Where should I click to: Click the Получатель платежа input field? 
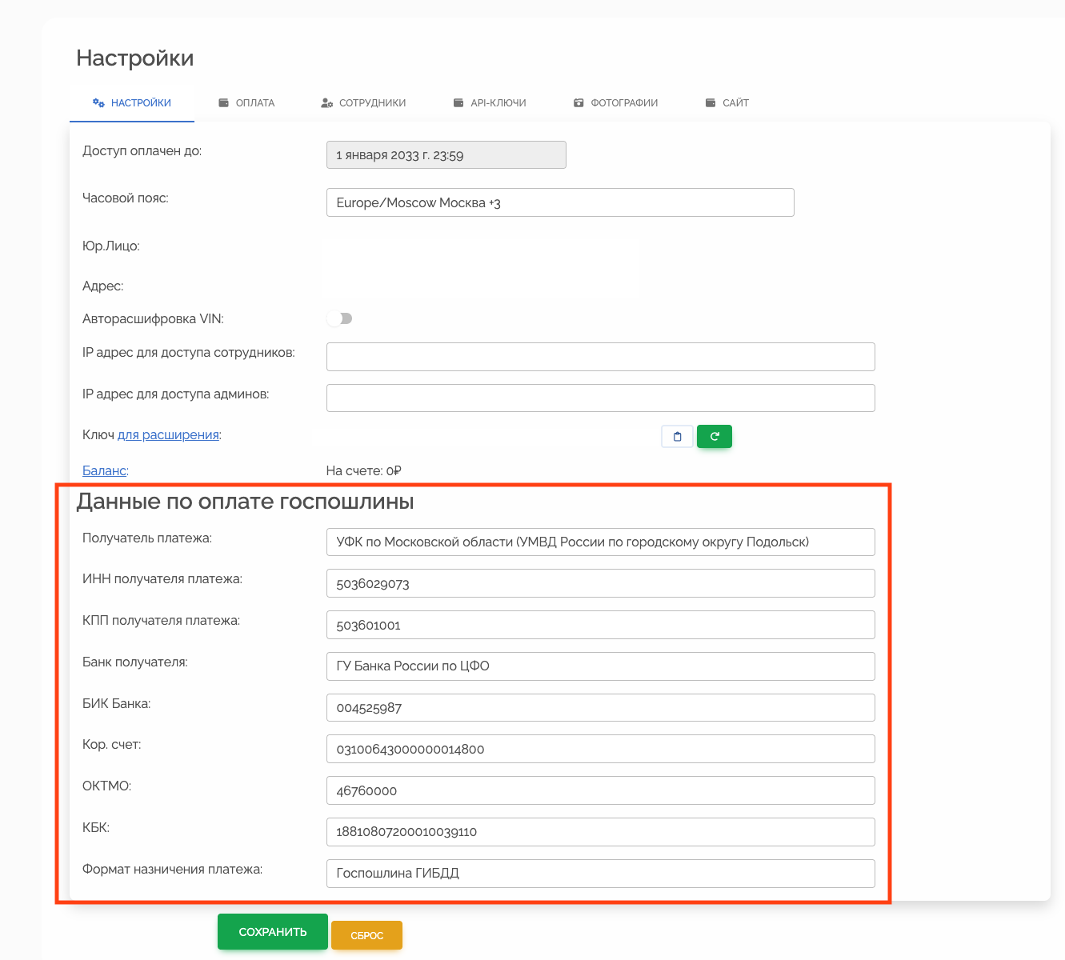(x=601, y=542)
